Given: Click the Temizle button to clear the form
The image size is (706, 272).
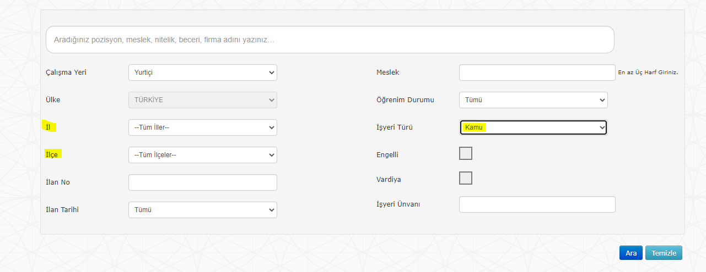Looking at the screenshot, I should point(664,253).
